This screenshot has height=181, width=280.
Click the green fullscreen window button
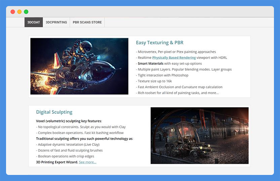pos(26,12)
